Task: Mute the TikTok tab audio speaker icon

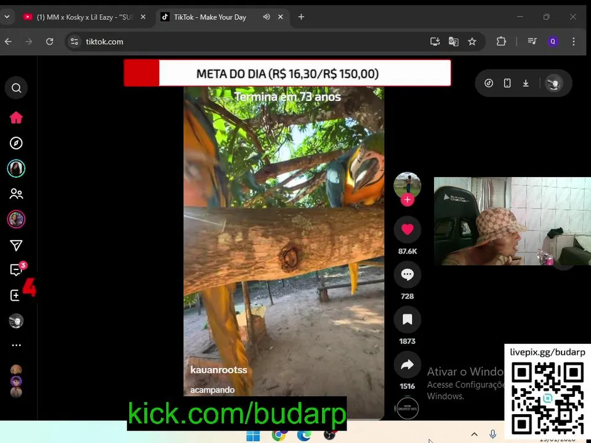Action: pos(267,17)
